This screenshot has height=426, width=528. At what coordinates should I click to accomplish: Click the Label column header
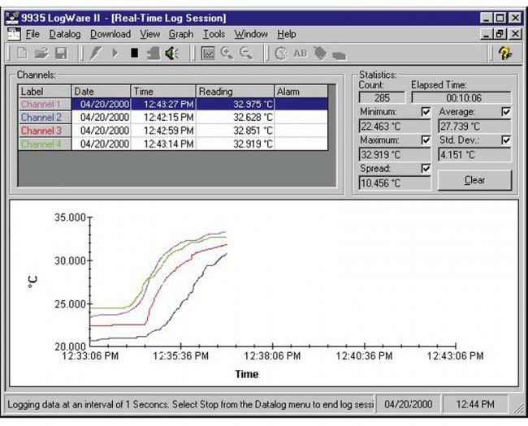tap(45, 91)
